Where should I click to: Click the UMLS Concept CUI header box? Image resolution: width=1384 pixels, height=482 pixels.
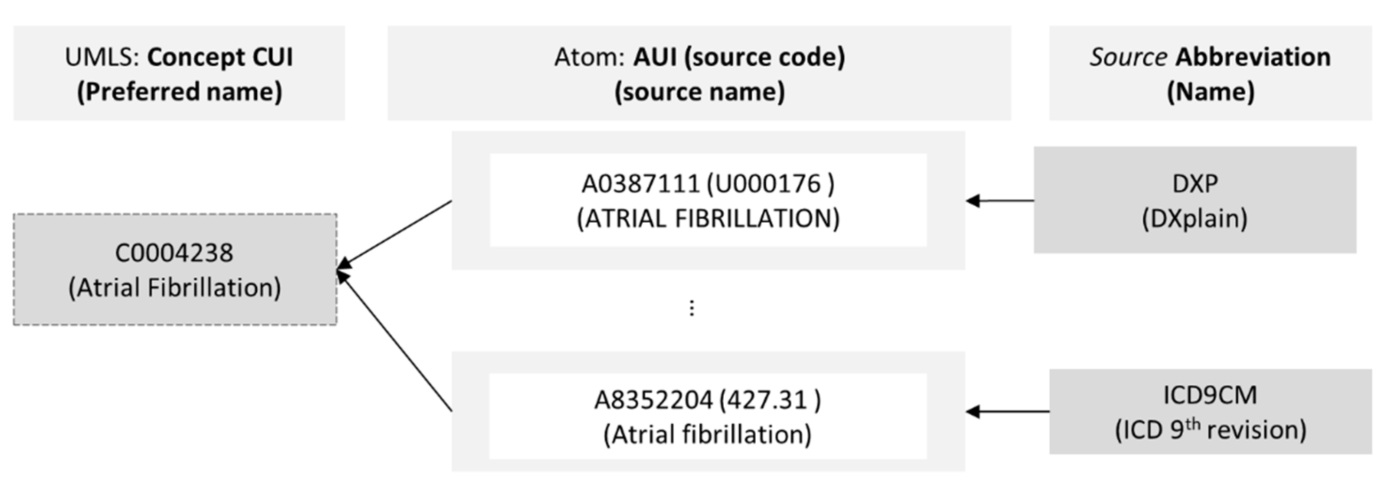[179, 73]
